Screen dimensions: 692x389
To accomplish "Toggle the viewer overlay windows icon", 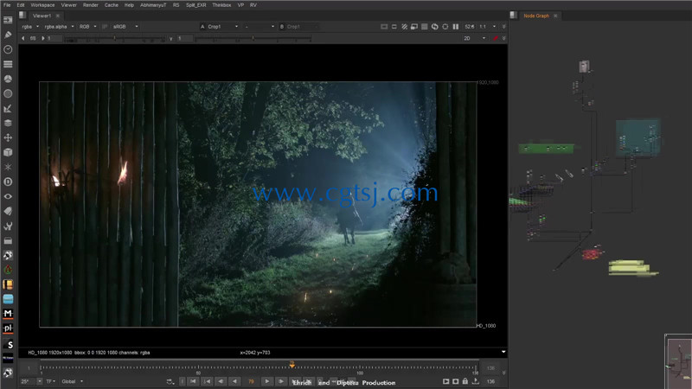I will [414, 27].
